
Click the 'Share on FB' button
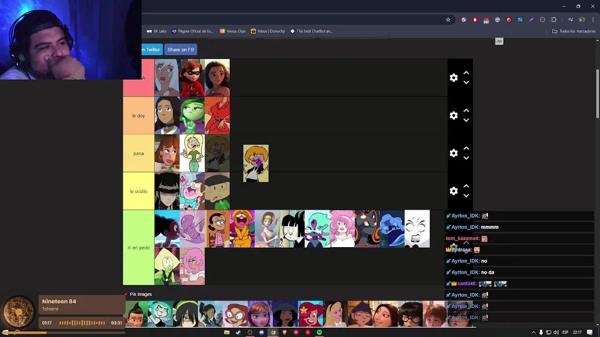[x=180, y=50]
